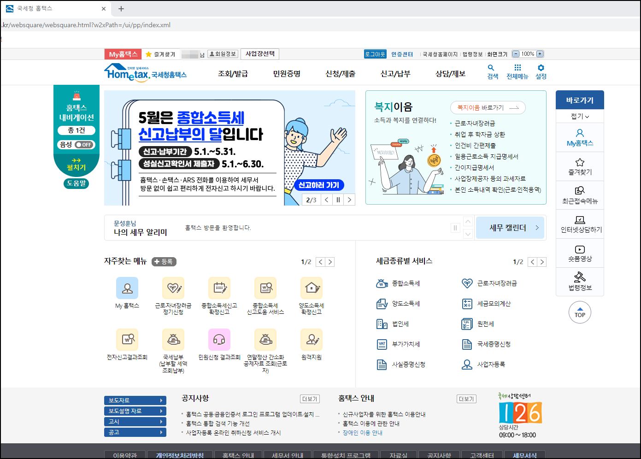The image size is (641, 459).
Task: Click the Hometax logo
Action: [145, 73]
